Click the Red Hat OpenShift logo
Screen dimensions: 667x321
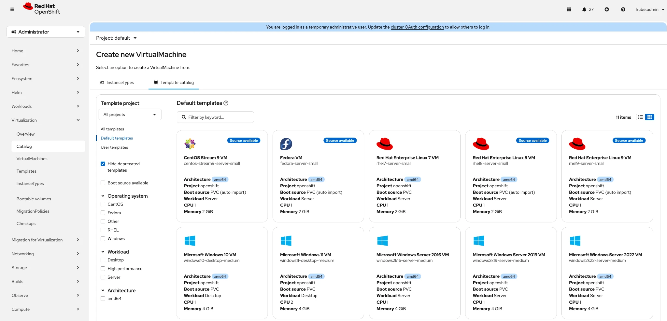[x=41, y=8]
